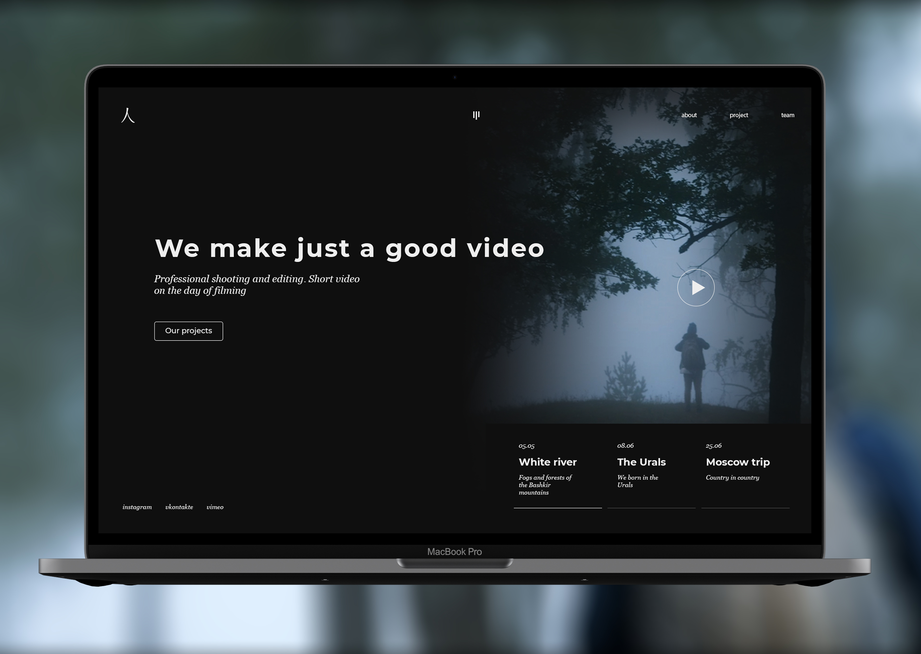Open the project navigation item

[738, 115]
